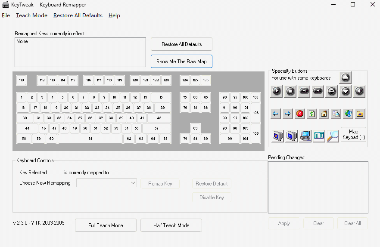Click Show Me The Raw Map button
The width and height of the screenshot is (380, 247).
point(181,61)
